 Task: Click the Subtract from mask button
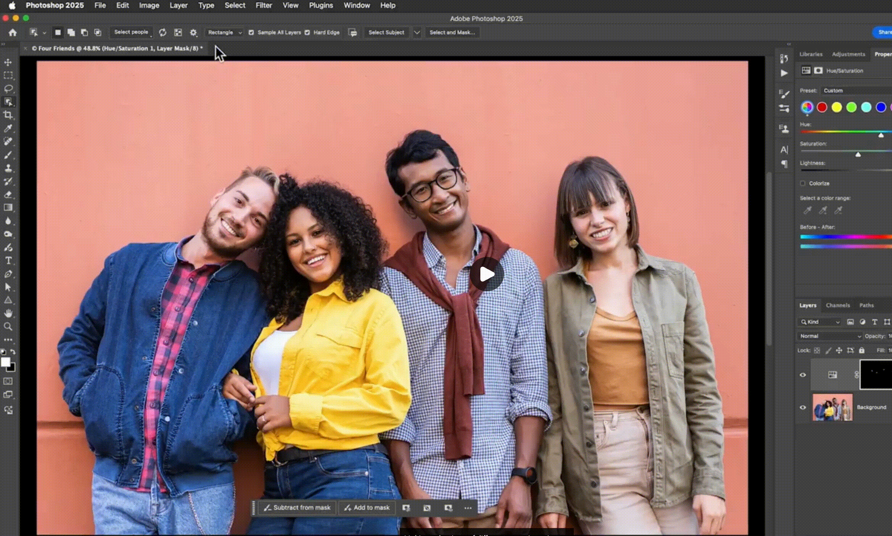[x=297, y=508]
